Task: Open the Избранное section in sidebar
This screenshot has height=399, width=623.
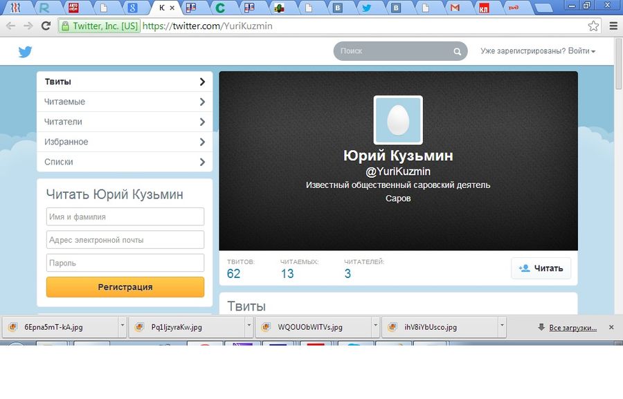Action: pos(125,142)
